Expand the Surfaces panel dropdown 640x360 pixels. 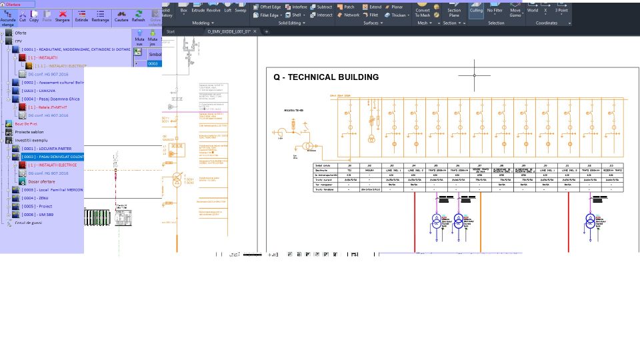click(373, 23)
